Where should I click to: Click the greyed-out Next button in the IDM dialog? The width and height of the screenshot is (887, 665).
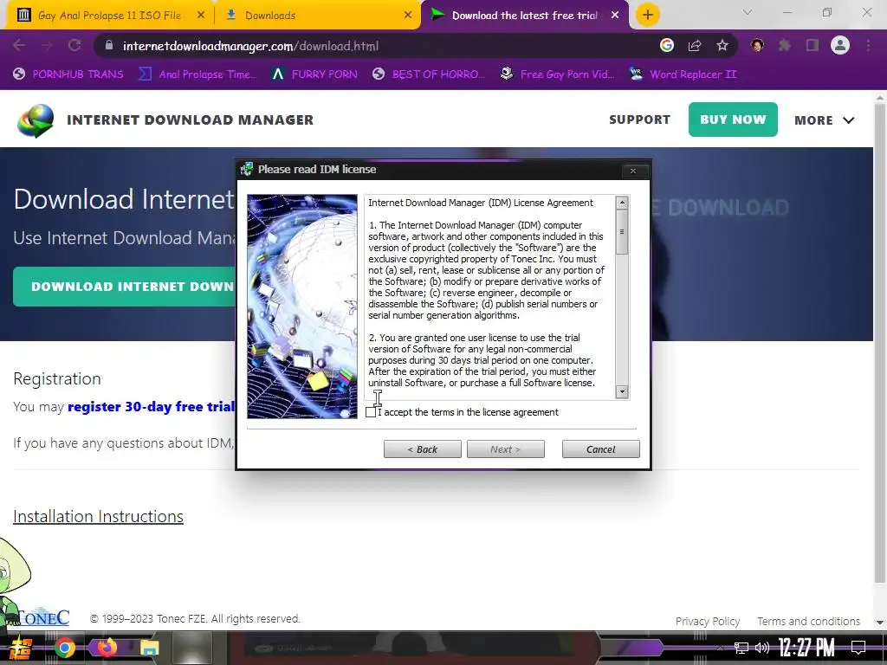(506, 449)
